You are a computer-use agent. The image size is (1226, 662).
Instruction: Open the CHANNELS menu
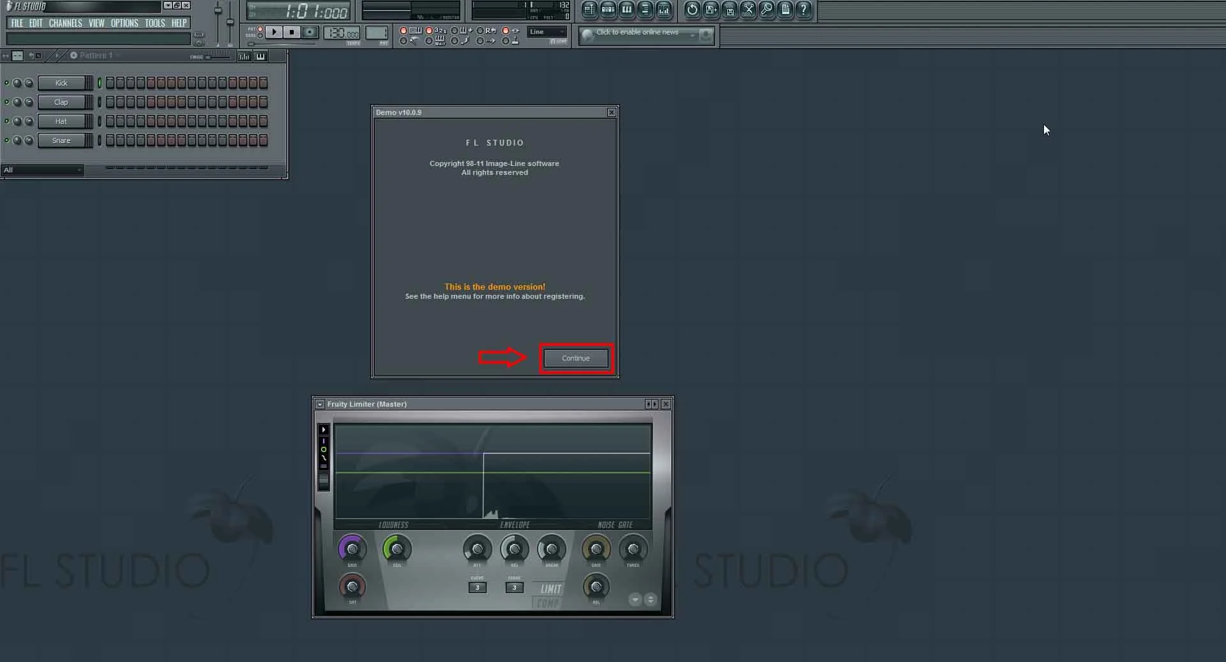point(65,23)
